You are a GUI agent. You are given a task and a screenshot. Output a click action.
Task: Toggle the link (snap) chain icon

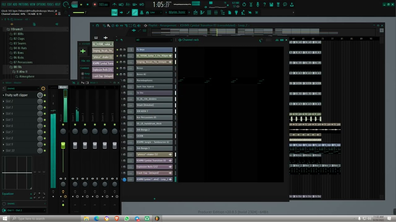tap(135, 12)
